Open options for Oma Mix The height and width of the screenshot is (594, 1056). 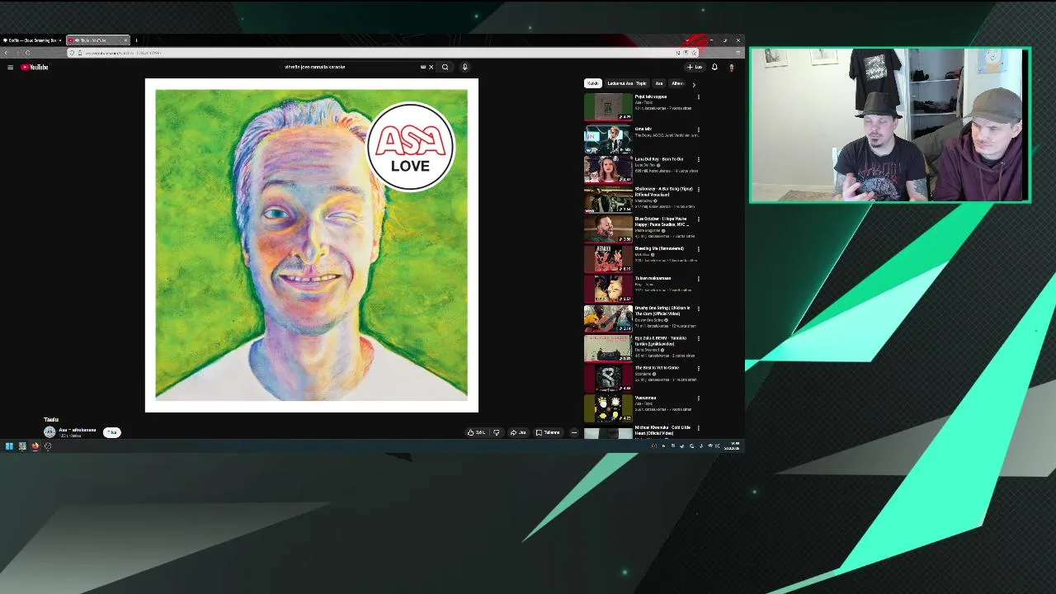698,130
